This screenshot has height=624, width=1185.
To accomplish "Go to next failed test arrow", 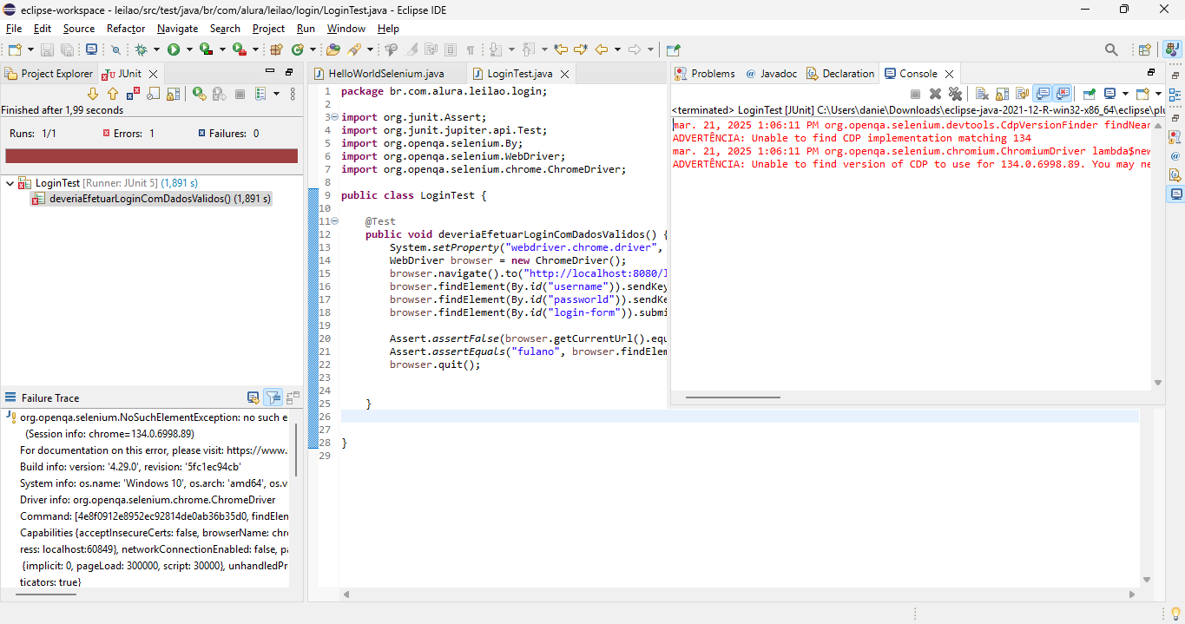I will (x=93, y=94).
